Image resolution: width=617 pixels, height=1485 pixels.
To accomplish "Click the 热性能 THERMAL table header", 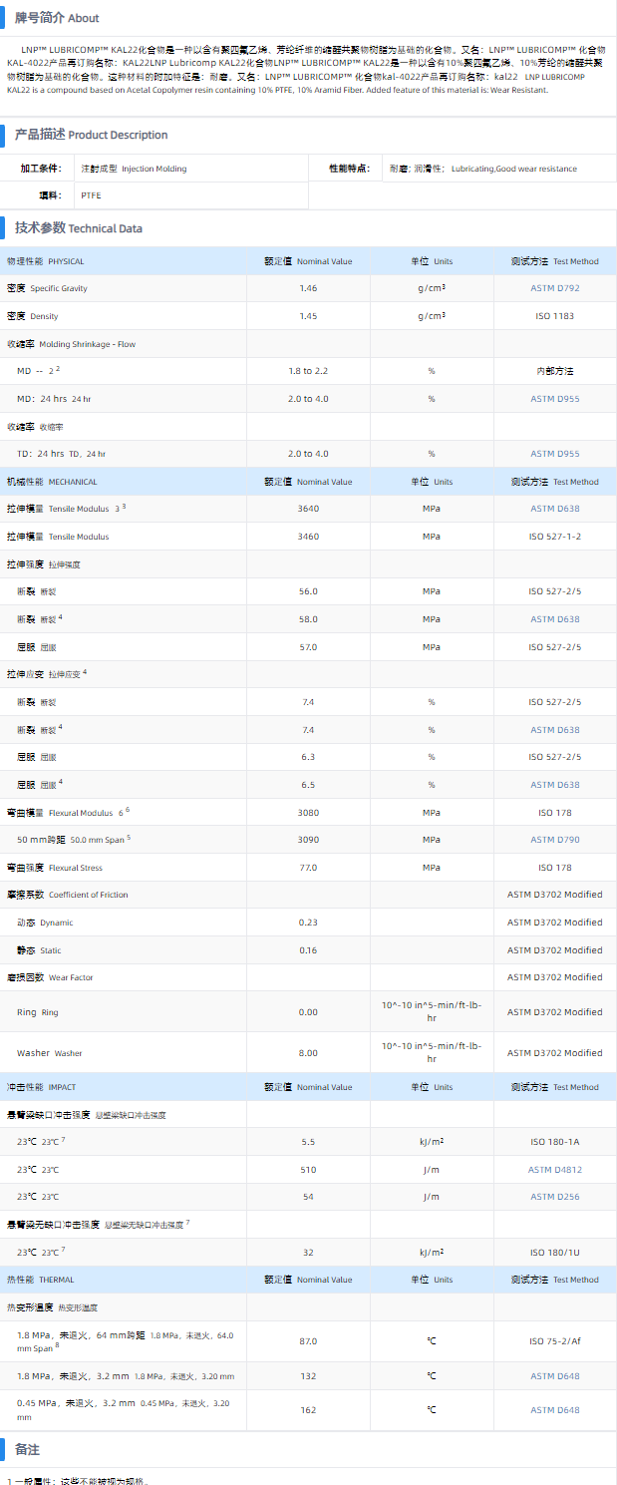I will 41,1280.
